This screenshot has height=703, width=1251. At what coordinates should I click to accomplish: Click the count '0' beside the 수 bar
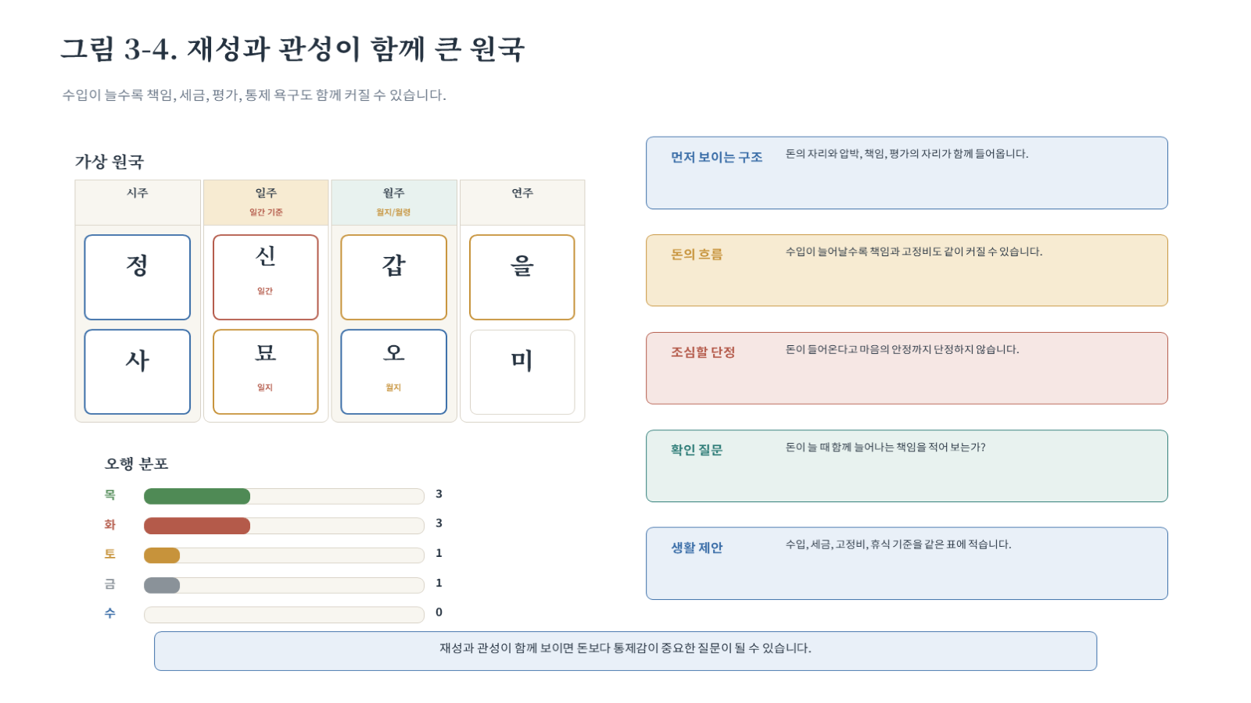tap(439, 612)
